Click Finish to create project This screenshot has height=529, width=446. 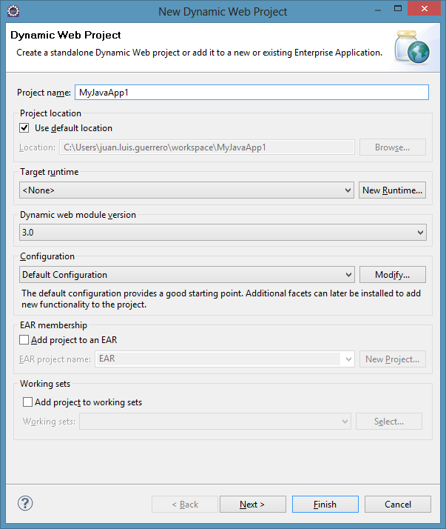pos(325,505)
